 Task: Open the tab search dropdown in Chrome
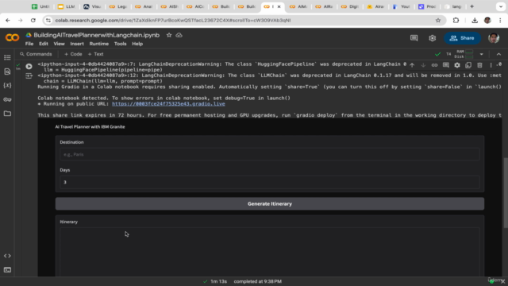point(501,6)
